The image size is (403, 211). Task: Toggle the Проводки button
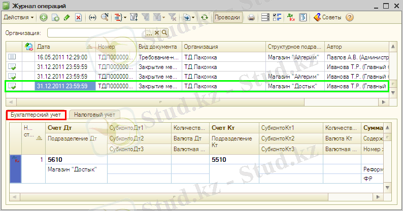(x=227, y=17)
